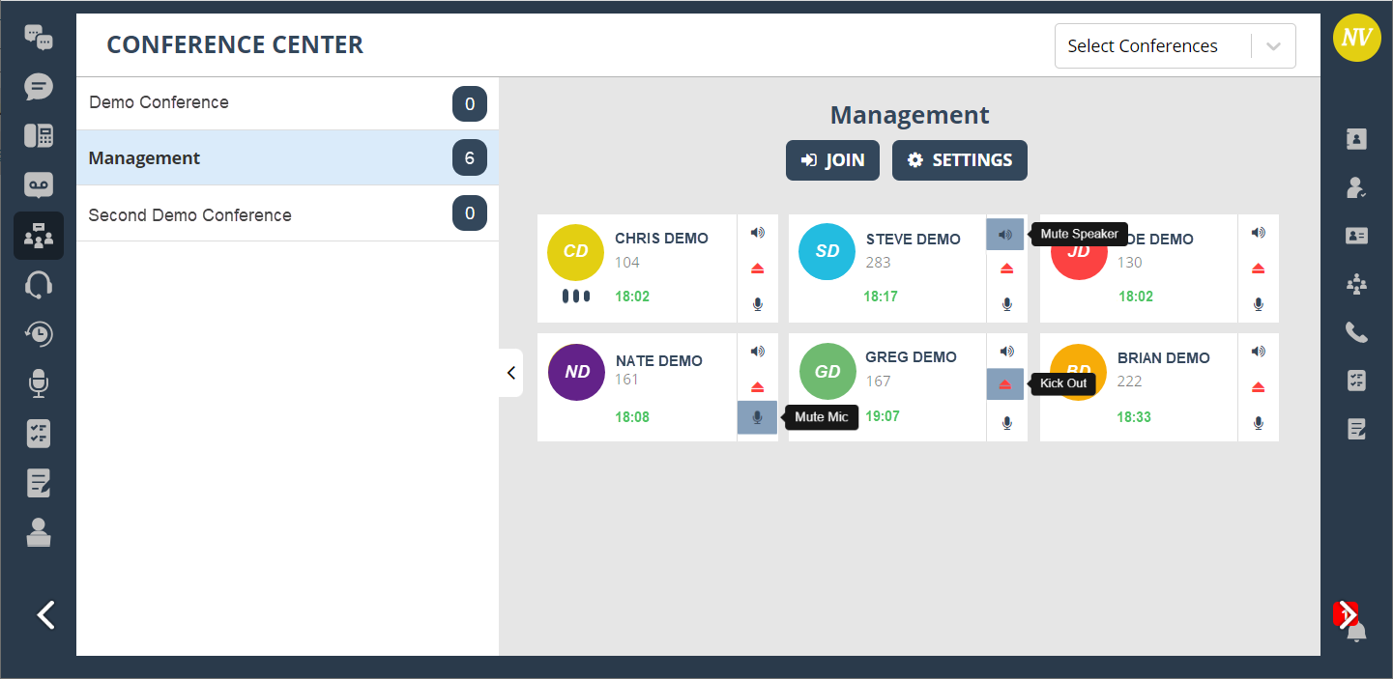The height and width of the screenshot is (679, 1393).
Task: Click the headset icon in left sidebar
Action: 39,285
